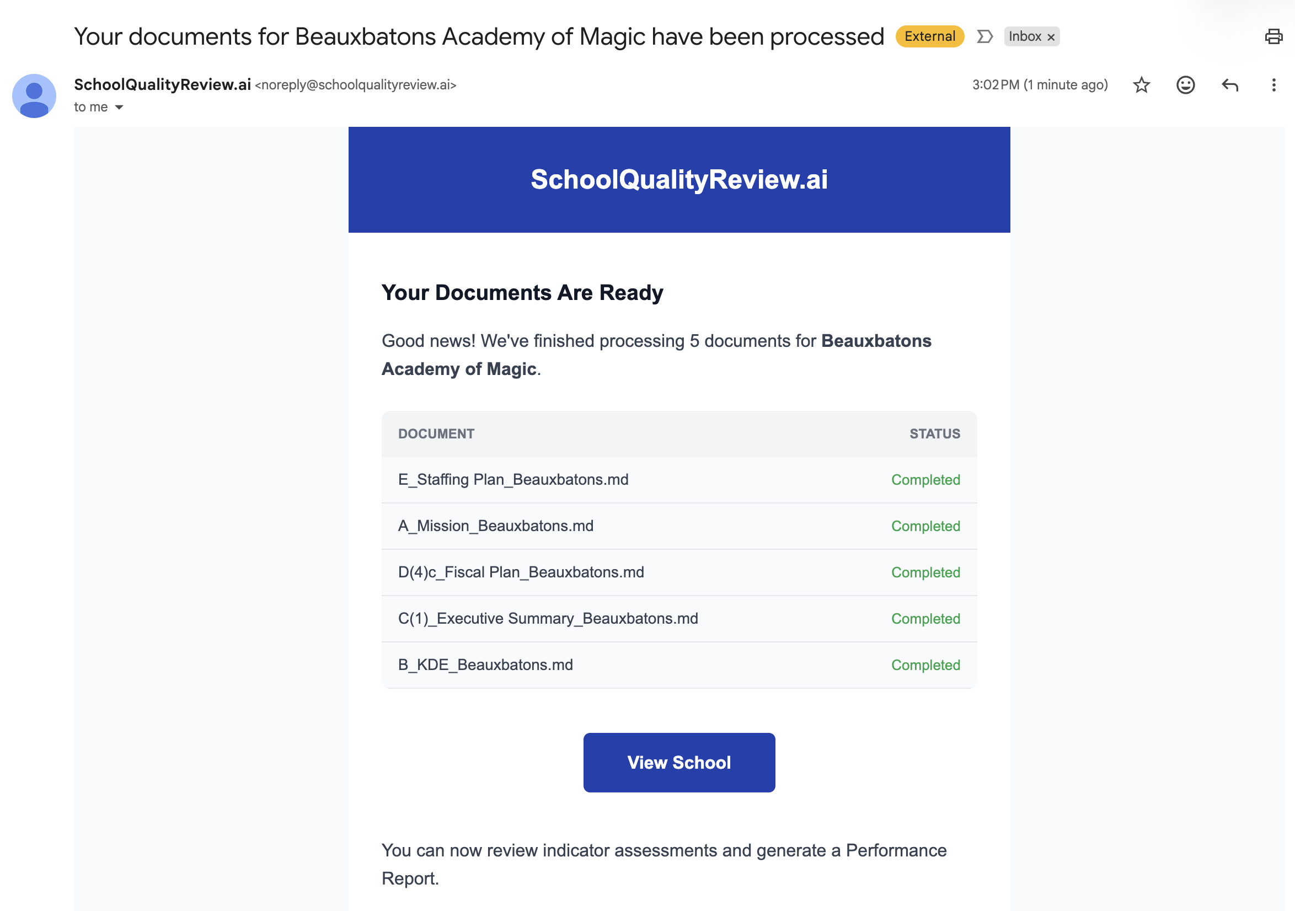Screen dimensions: 1295x911
Task: Click the SchoolQualityReview.ai sender name
Action: pos(163,84)
